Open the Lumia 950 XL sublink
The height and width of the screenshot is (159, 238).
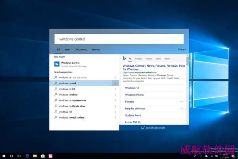tap(133, 122)
